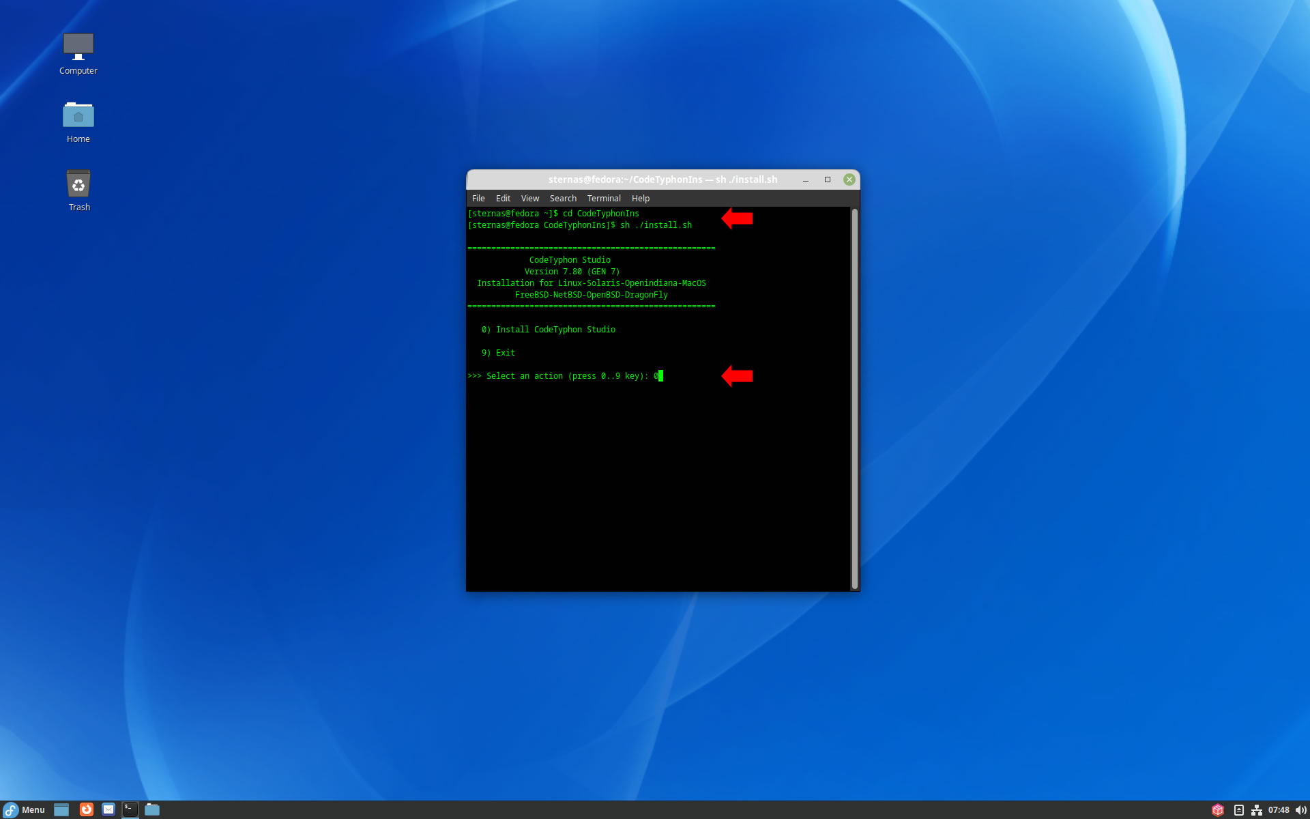Minimize the terminal window

[x=806, y=179]
